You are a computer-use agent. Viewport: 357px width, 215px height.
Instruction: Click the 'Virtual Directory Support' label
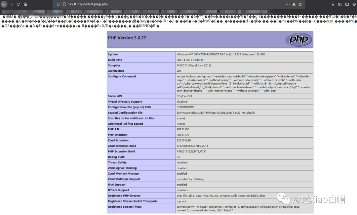click(x=125, y=102)
